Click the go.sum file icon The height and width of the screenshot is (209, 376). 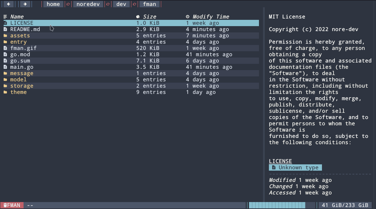click(5, 61)
